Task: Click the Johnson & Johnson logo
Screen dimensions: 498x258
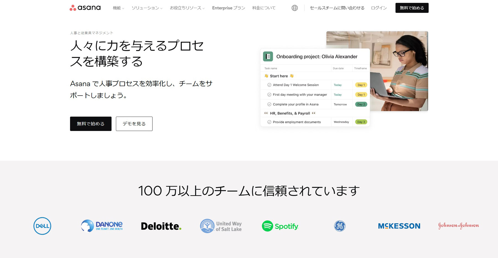Action: point(458,226)
